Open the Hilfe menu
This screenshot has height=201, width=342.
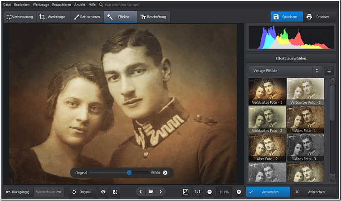tap(92, 5)
